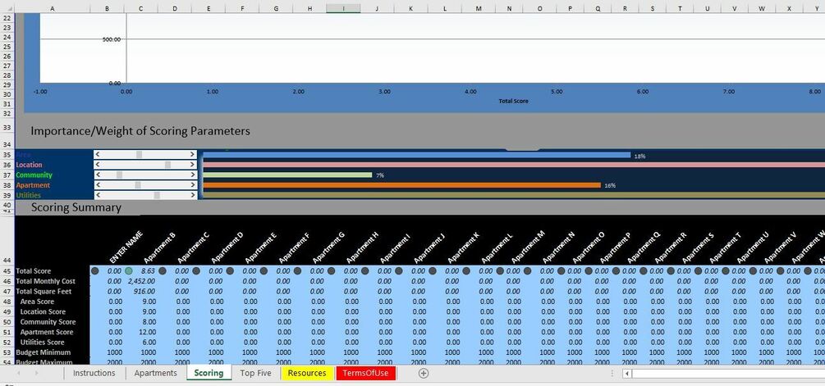Click the horizontal scrollbar left arrow
This screenshot has width=825, height=386.
[626, 373]
